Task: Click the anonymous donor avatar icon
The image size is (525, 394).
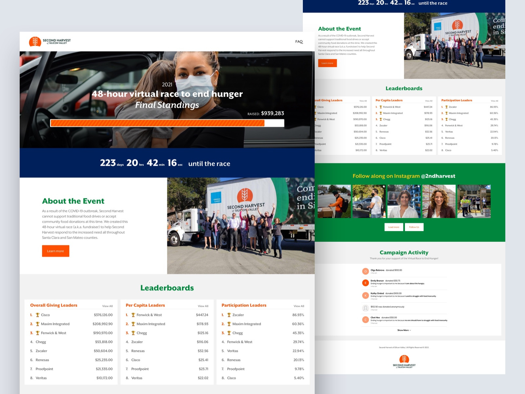Action: [x=365, y=308]
